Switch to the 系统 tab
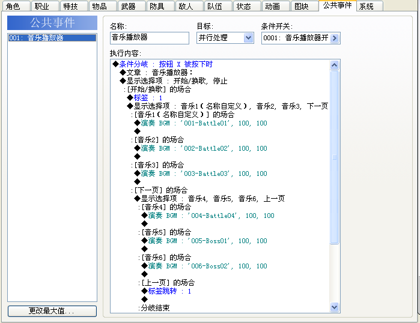The height and width of the screenshot is (323, 420). [x=370, y=6]
